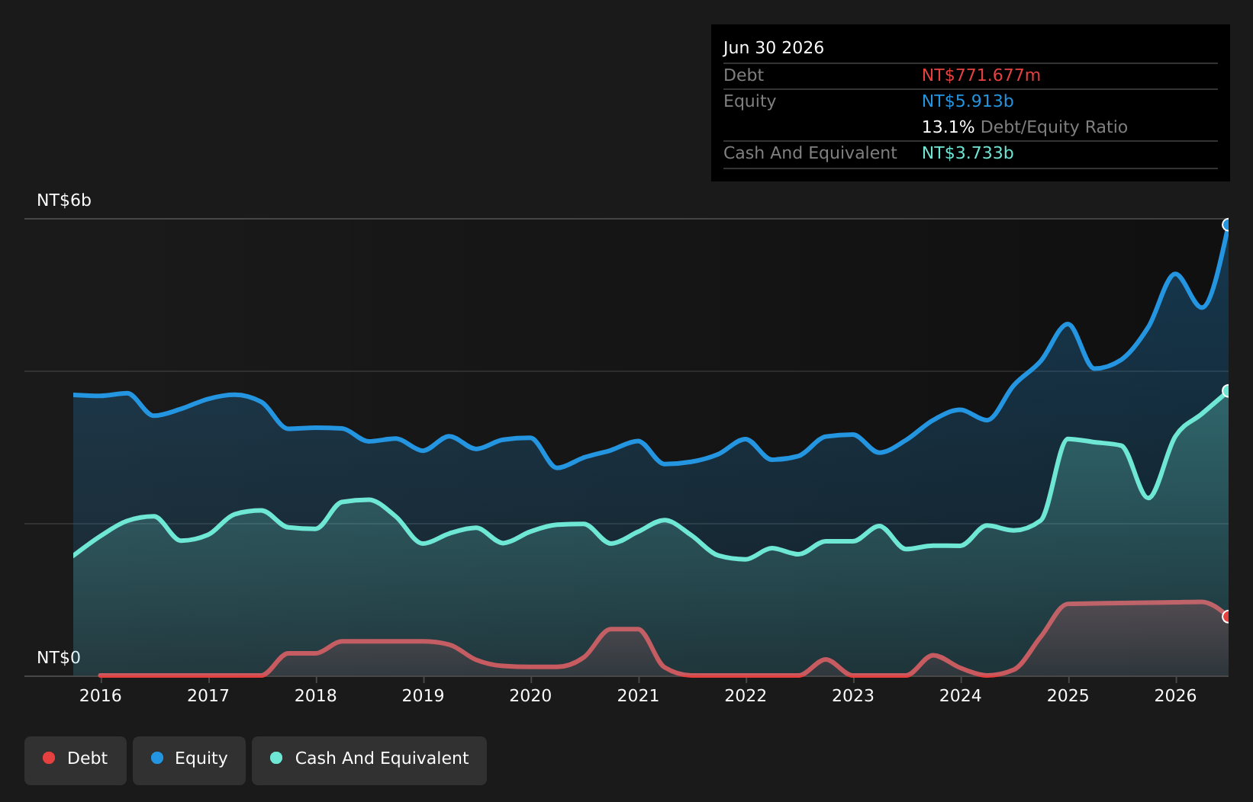Click the NT$6b y-axis label

pos(64,200)
